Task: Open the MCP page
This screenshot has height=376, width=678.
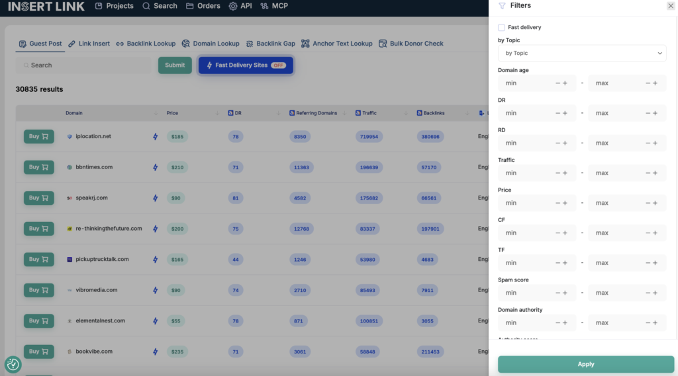Action: pyautogui.click(x=274, y=6)
